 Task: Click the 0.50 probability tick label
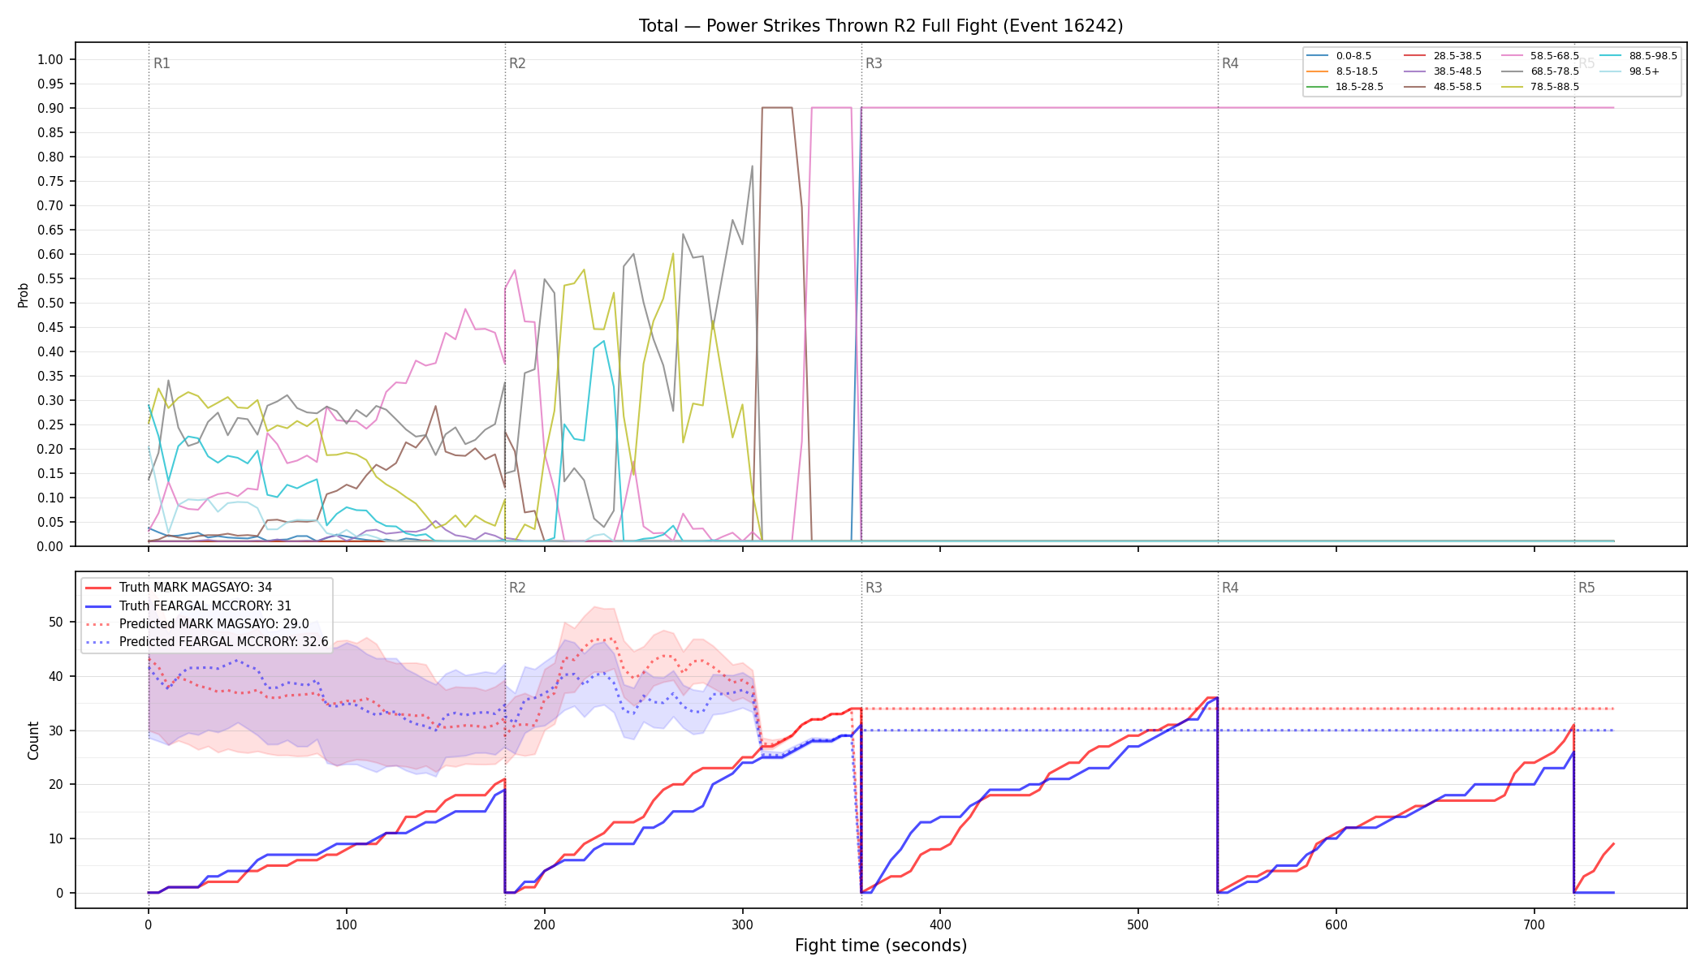[x=50, y=303]
